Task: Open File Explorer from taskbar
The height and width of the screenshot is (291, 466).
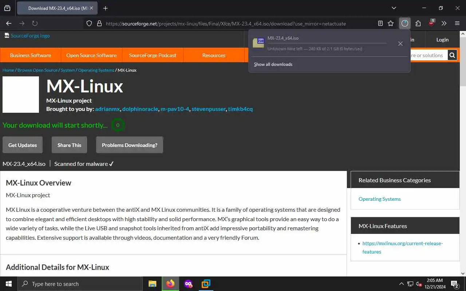Action: 153,284
